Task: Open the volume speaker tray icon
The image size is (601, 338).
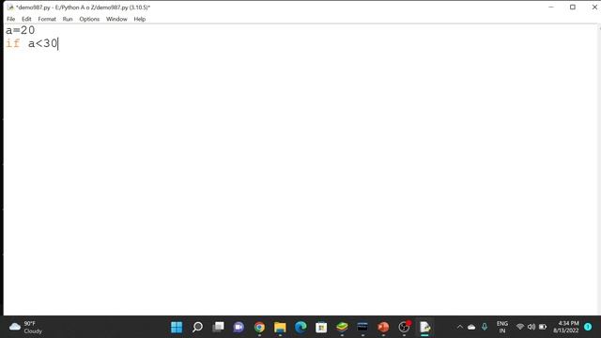Action: pos(532,327)
